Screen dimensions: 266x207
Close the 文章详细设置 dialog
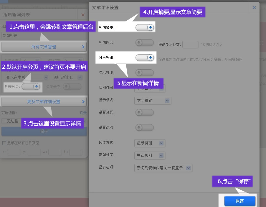[x=254, y=8]
